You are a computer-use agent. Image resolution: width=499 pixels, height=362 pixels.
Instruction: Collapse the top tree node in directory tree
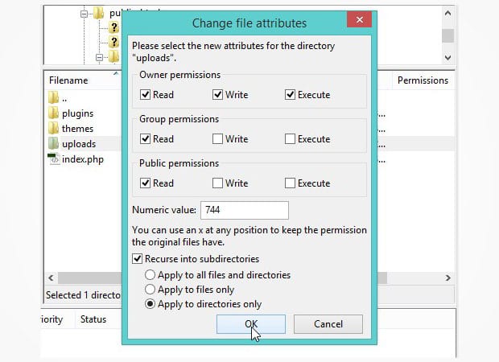tap(84, 14)
